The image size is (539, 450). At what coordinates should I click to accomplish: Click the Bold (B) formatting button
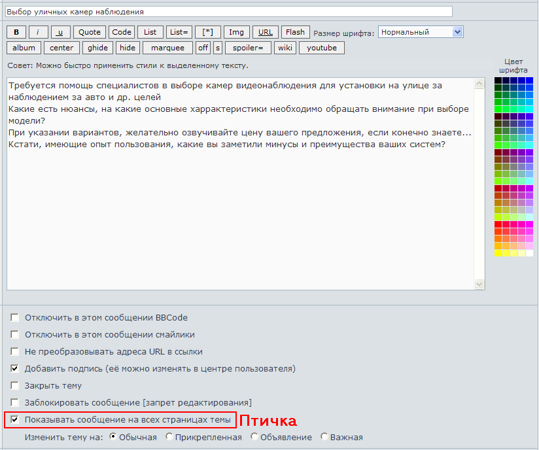point(16,32)
